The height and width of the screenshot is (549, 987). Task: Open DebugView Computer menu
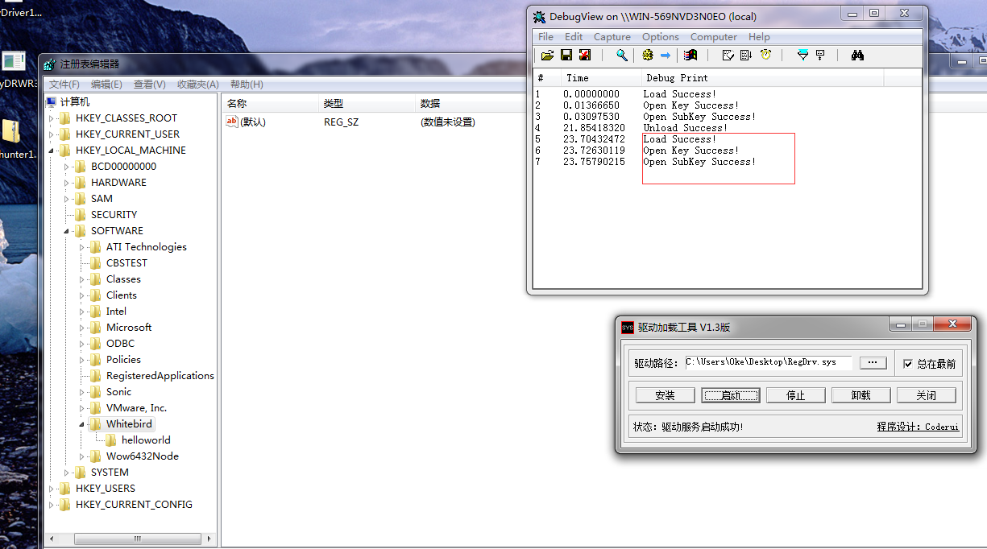pos(714,37)
